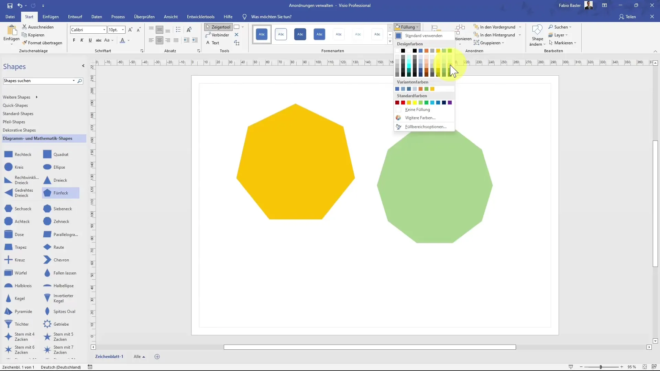660x371 pixels.
Task: Click the Undo arrow icon
Action: click(x=20, y=5)
